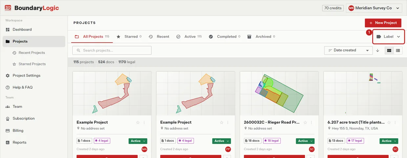The image size is (407, 158).
Task: Star the 6.207 acre tract project
Action: [389, 122]
